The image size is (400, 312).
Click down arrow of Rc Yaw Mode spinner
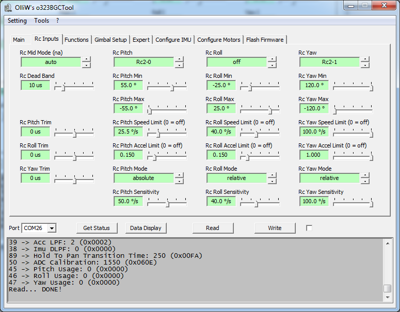coord(365,181)
